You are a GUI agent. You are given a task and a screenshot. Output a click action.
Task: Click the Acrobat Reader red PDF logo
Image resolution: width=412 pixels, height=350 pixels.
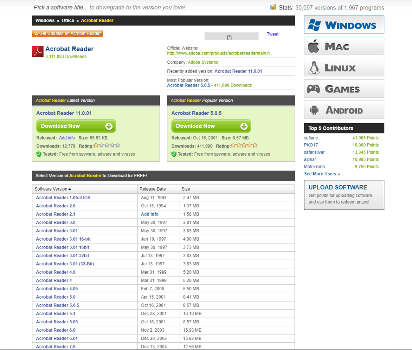[38, 51]
